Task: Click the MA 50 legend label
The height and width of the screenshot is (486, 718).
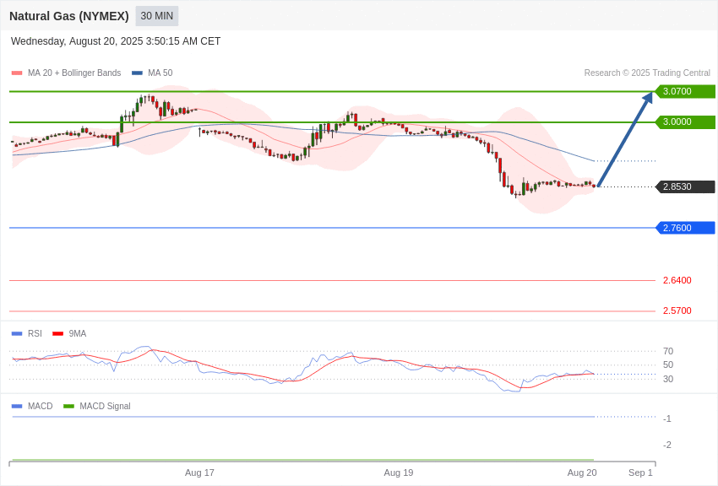Action: 160,73
